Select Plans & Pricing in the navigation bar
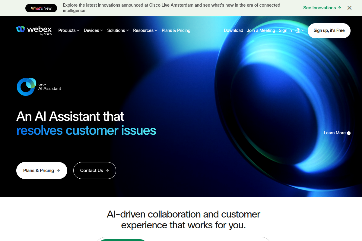 [x=176, y=30]
